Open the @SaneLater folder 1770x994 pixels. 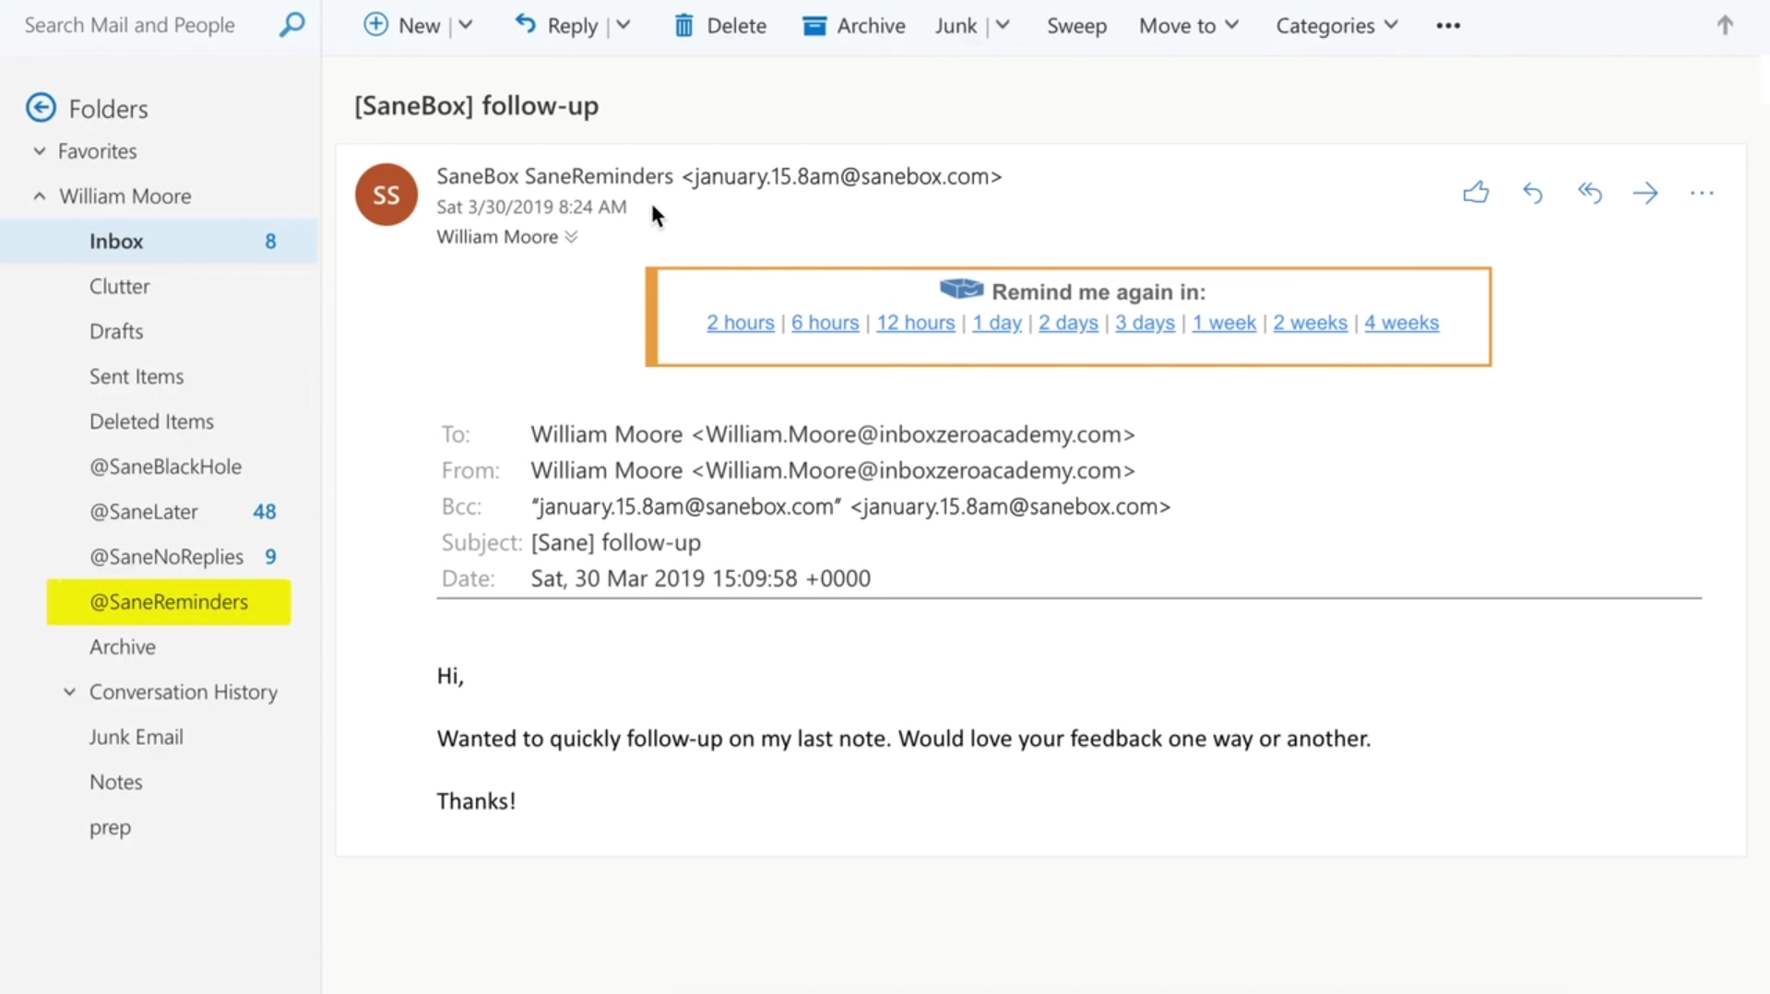(144, 512)
